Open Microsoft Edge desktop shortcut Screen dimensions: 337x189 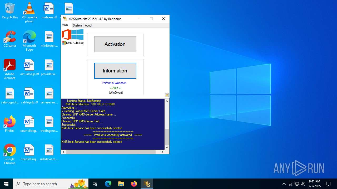tap(29, 41)
